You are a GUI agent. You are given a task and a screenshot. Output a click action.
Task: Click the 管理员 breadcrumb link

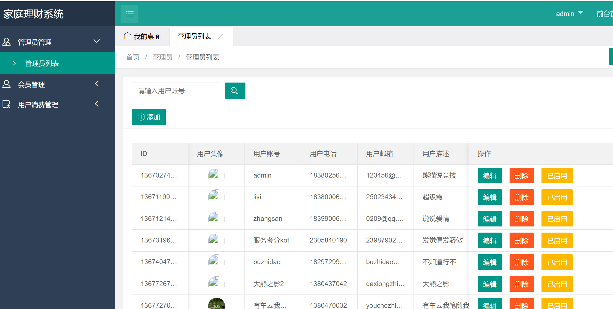tap(162, 57)
